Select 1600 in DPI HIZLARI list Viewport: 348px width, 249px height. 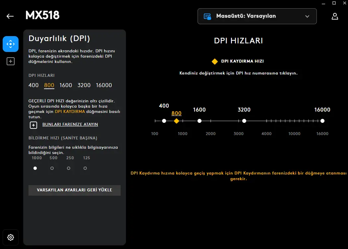click(x=66, y=85)
